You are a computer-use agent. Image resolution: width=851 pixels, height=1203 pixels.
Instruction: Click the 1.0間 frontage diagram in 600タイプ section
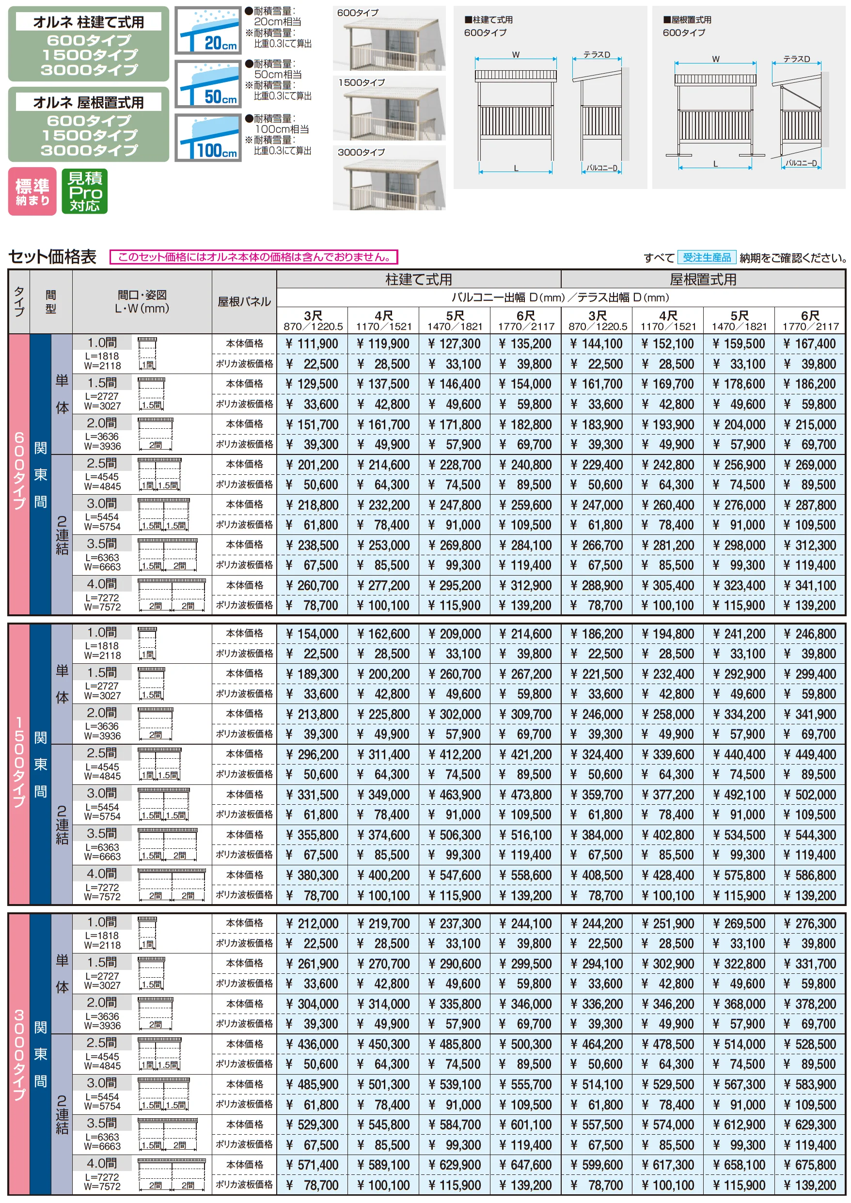[147, 354]
